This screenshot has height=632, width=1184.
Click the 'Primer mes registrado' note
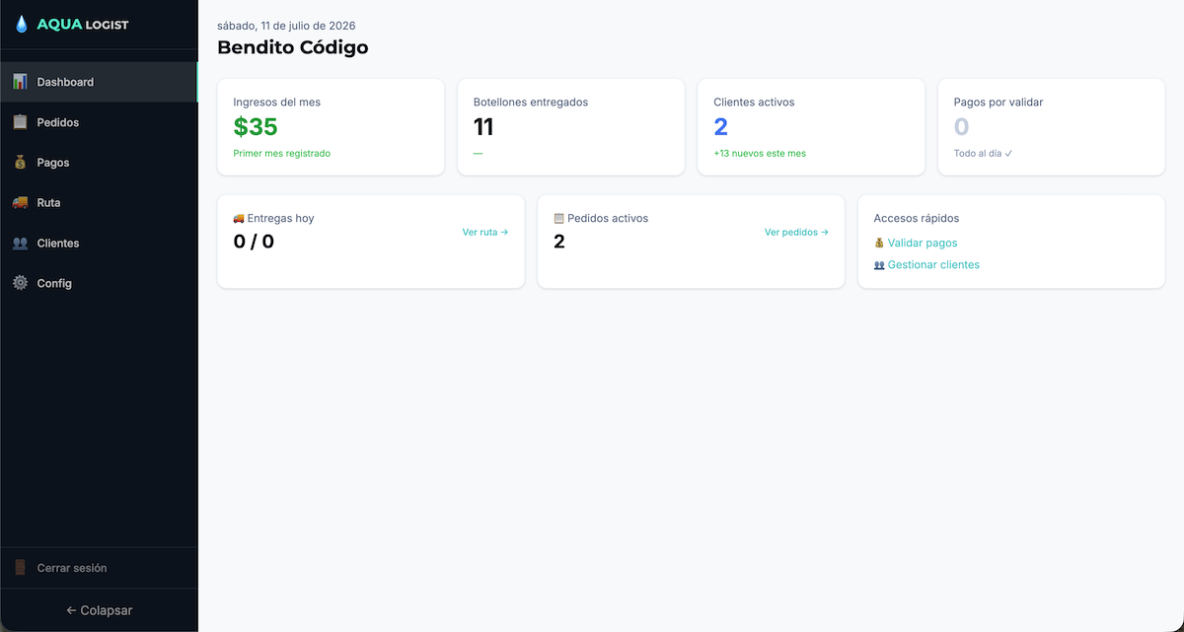pos(282,154)
